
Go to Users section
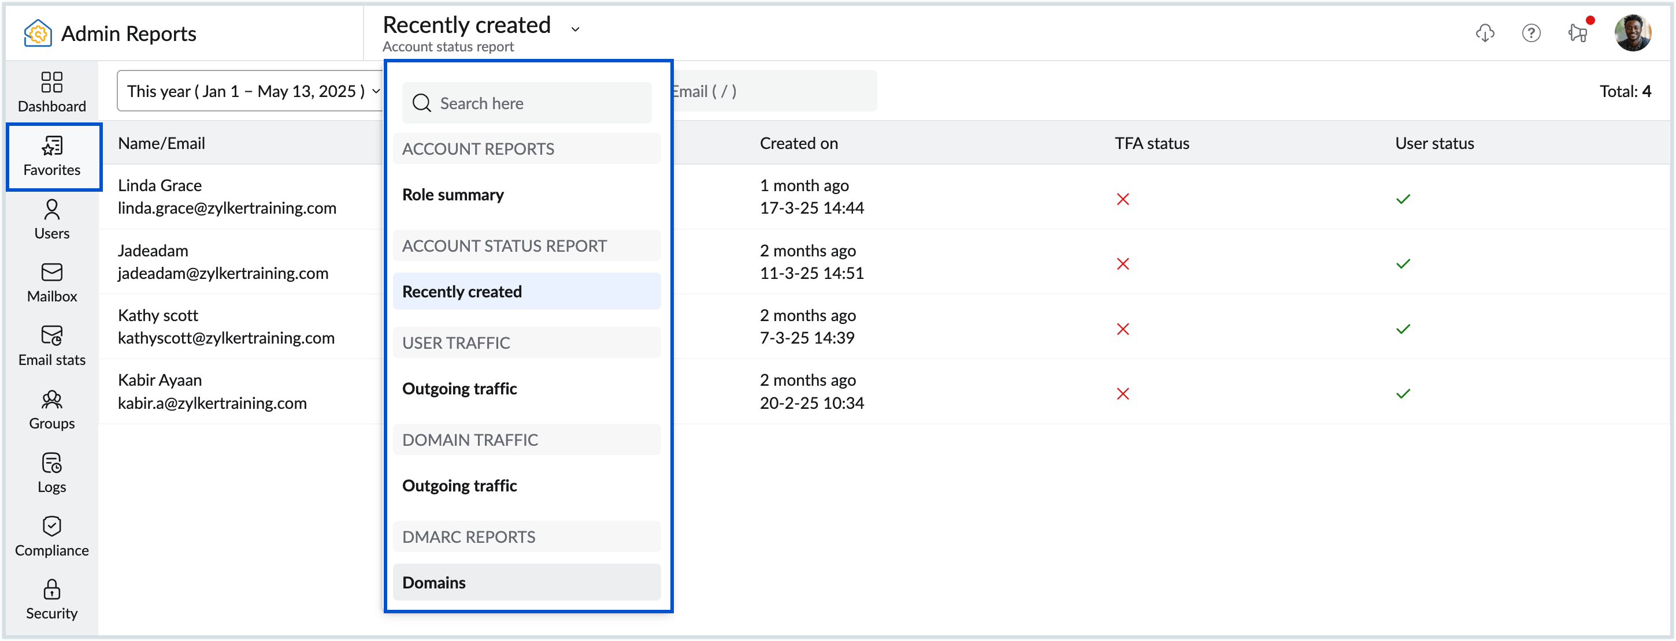51,220
